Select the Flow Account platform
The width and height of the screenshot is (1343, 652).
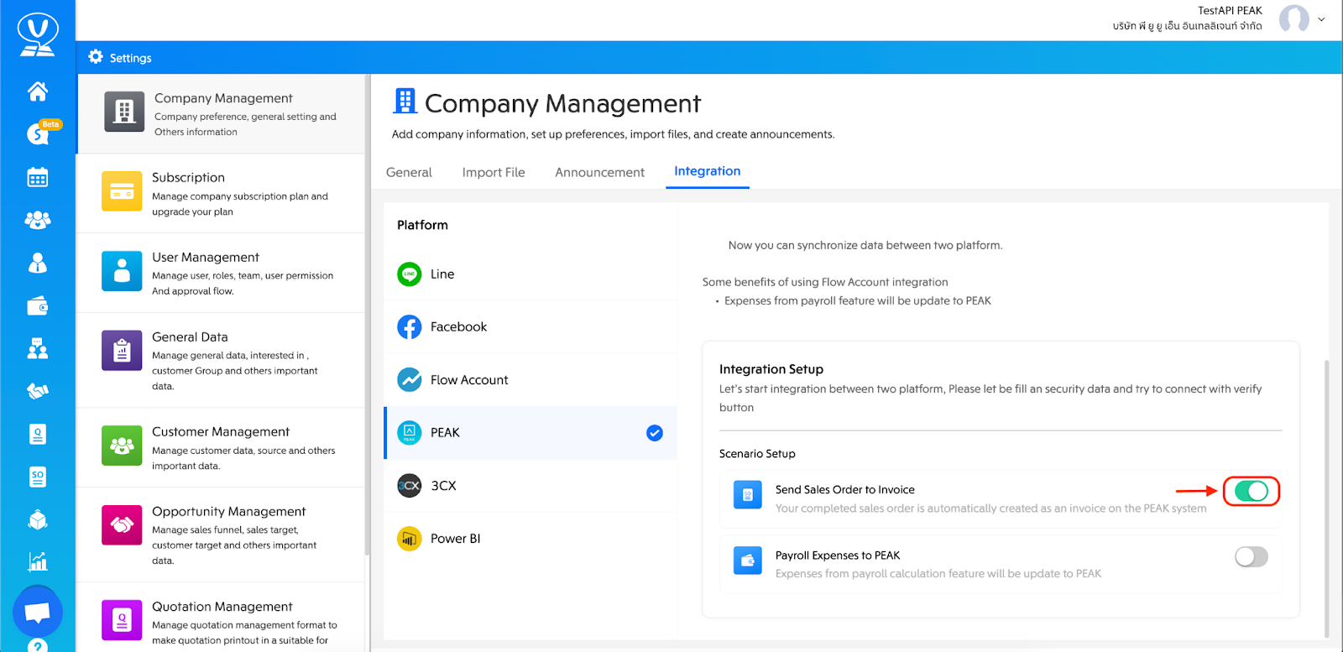530,379
